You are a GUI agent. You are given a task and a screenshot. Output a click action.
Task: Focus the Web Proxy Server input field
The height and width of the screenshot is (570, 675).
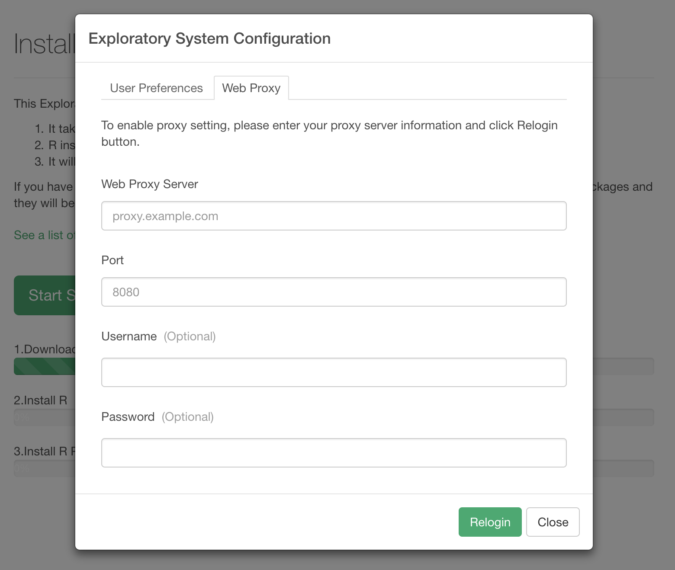click(334, 216)
